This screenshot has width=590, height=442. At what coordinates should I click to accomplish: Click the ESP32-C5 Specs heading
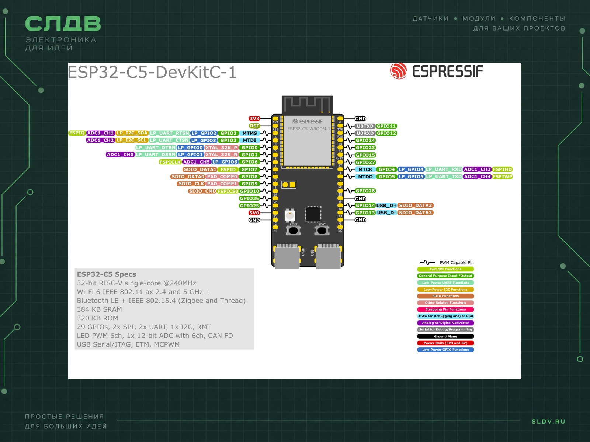[107, 274]
